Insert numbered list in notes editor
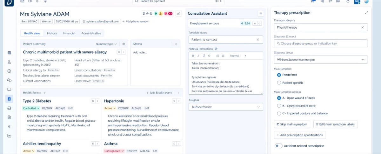 (217, 56)
